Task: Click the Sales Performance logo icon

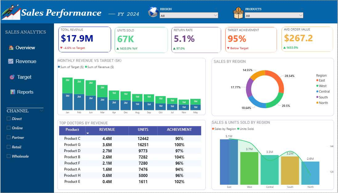Action: click(10, 12)
